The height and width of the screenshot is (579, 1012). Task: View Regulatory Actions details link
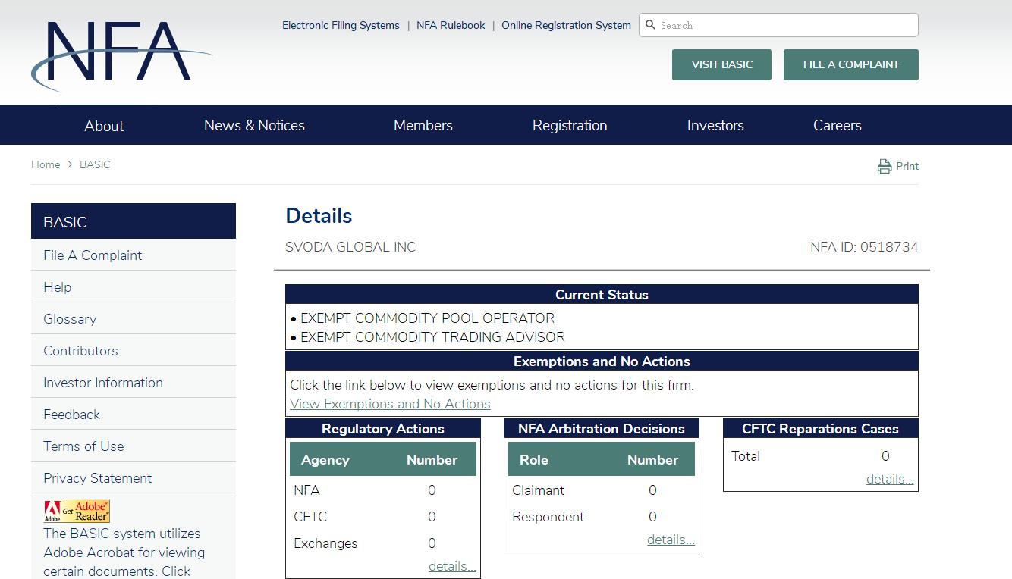pos(452,566)
